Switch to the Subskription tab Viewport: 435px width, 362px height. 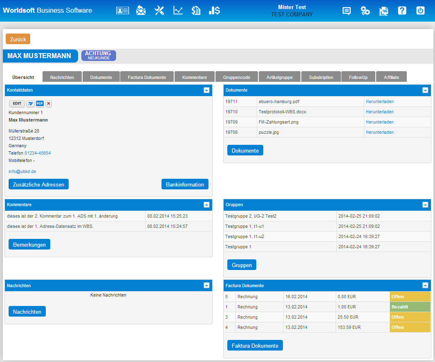321,77
